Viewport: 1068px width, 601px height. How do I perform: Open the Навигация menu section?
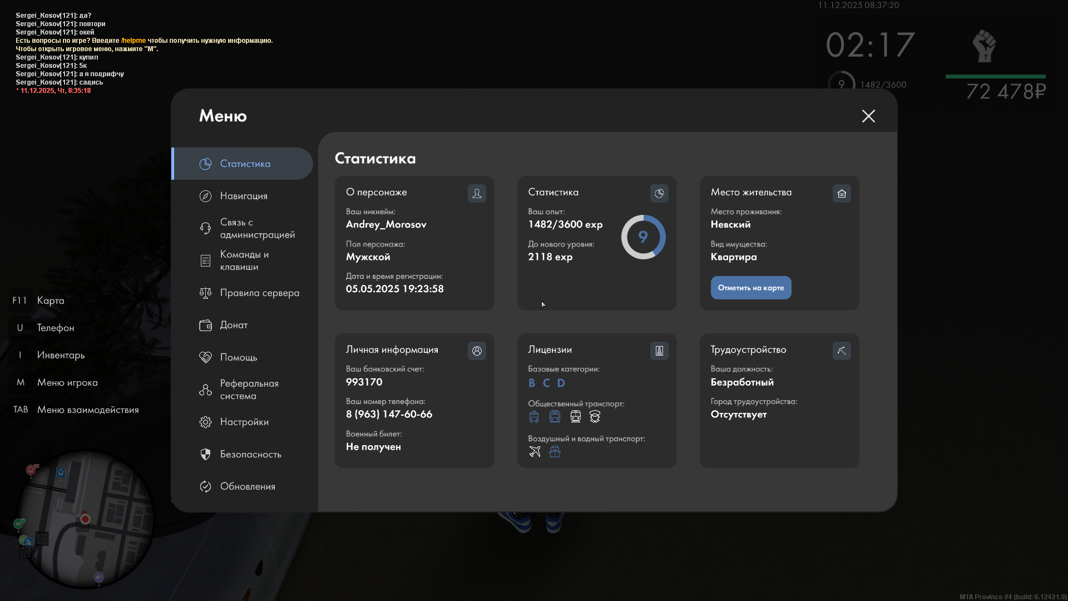pos(244,196)
